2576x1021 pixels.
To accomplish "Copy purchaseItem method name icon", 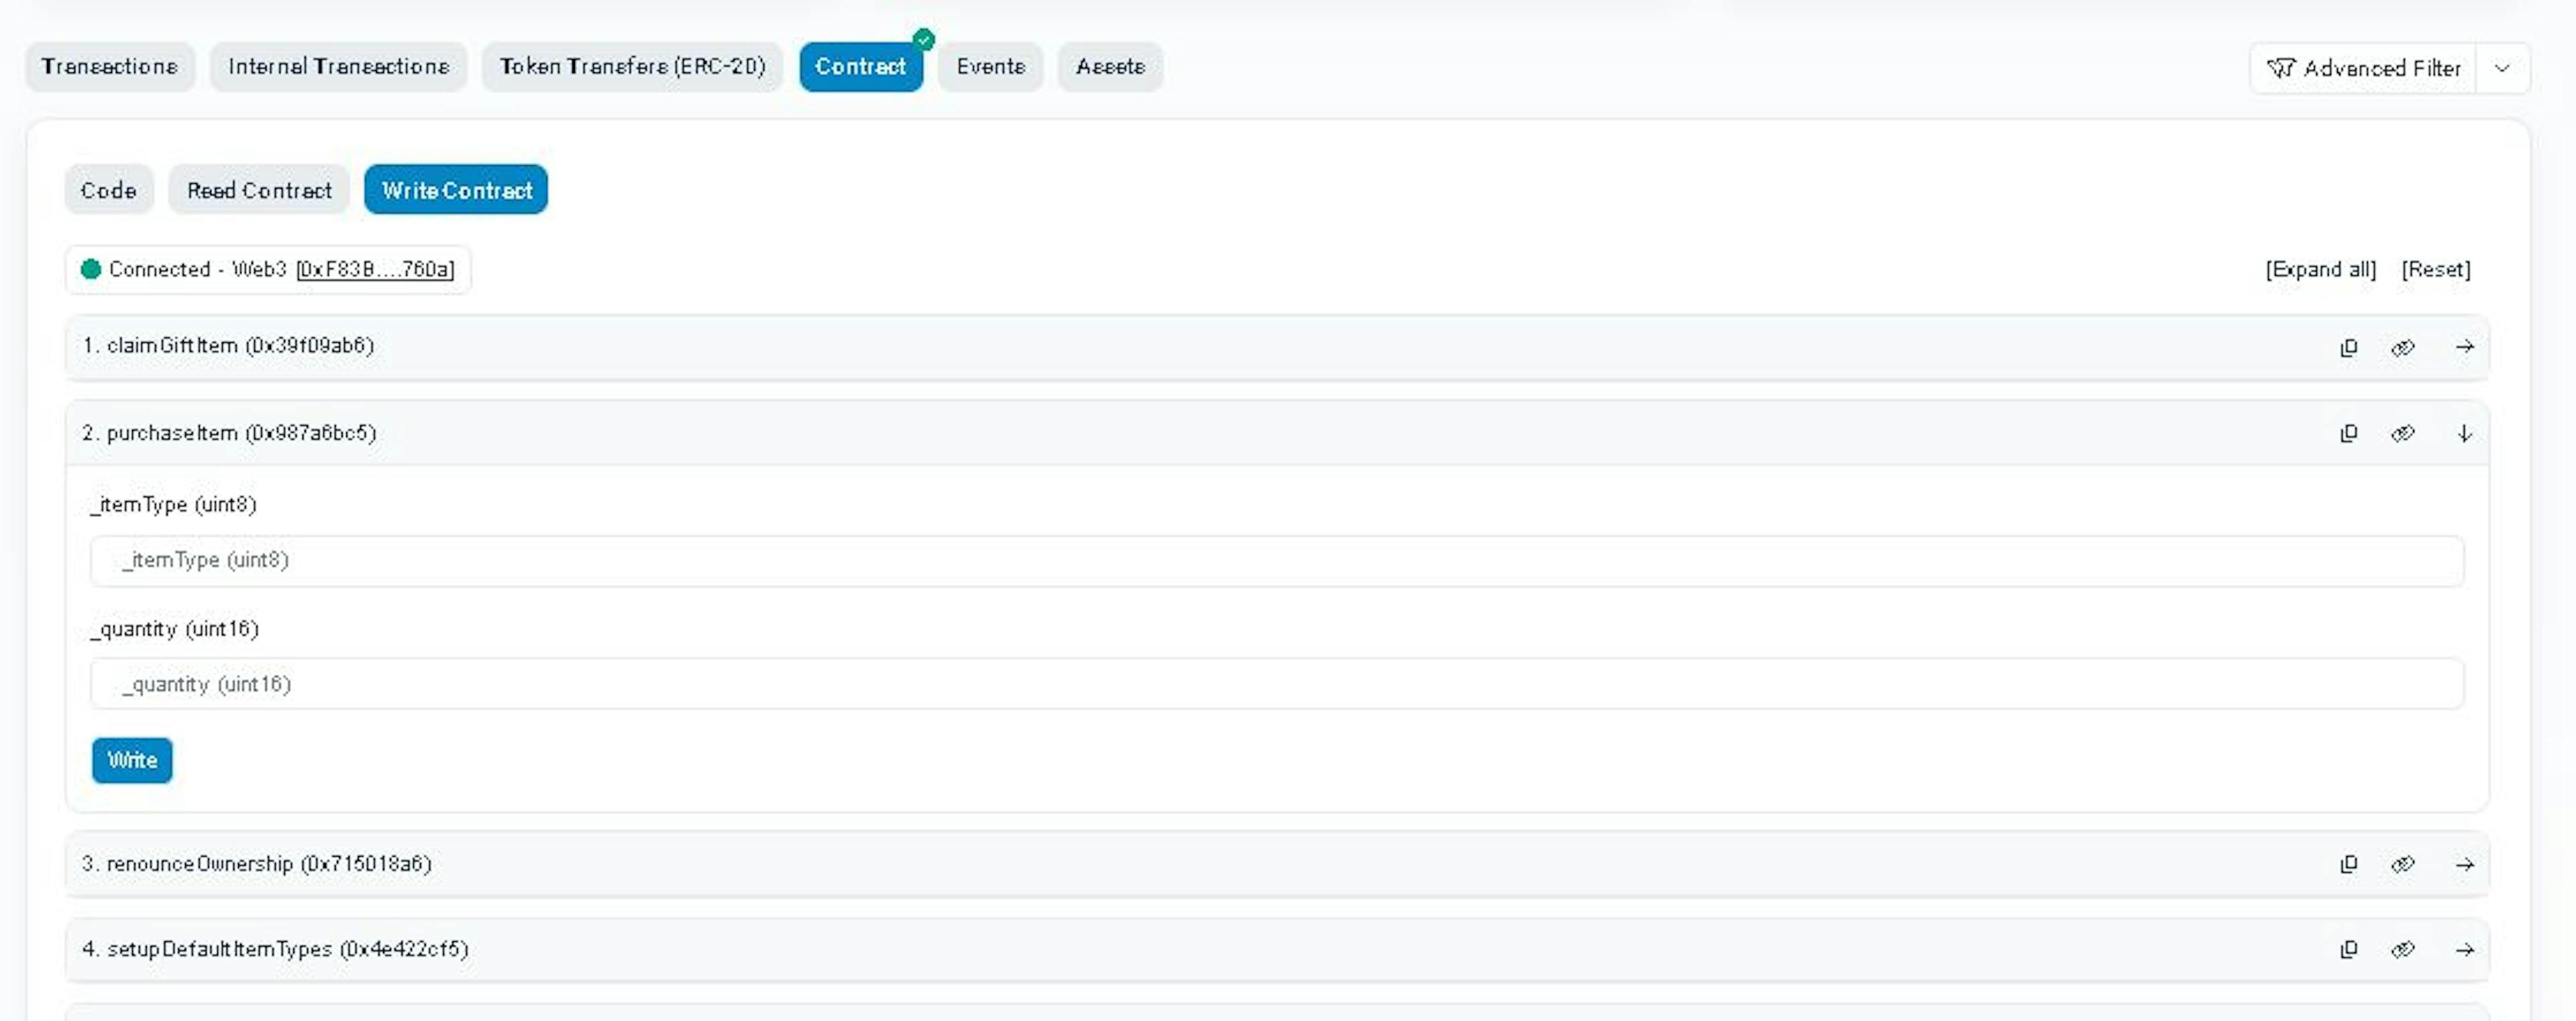I will click(2348, 433).
